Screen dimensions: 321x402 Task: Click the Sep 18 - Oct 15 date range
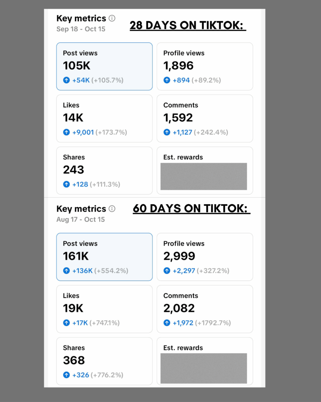click(81, 29)
